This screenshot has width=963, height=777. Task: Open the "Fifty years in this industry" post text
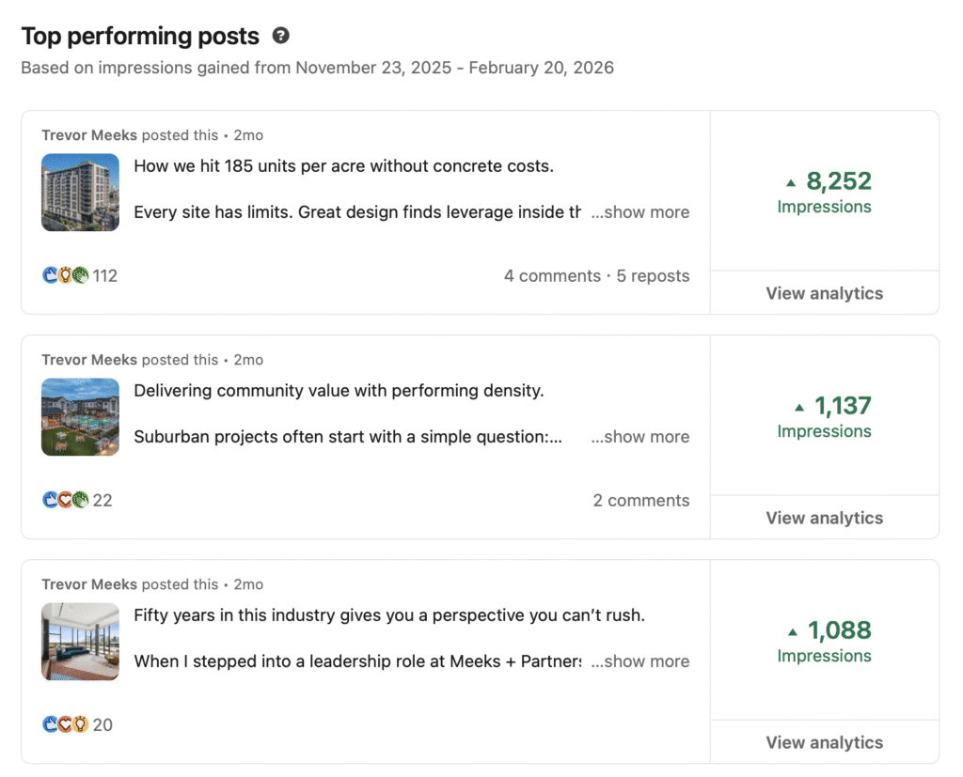pos(388,616)
